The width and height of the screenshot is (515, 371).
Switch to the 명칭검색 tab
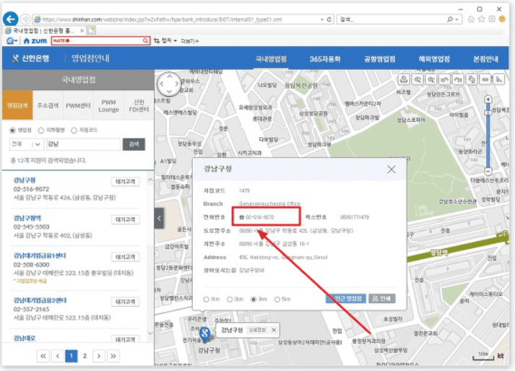(17, 105)
